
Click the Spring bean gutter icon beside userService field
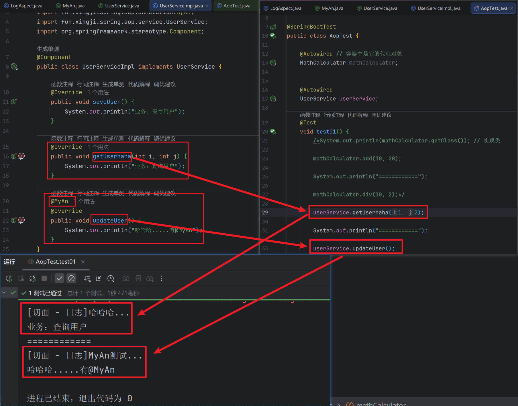pos(273,99)
